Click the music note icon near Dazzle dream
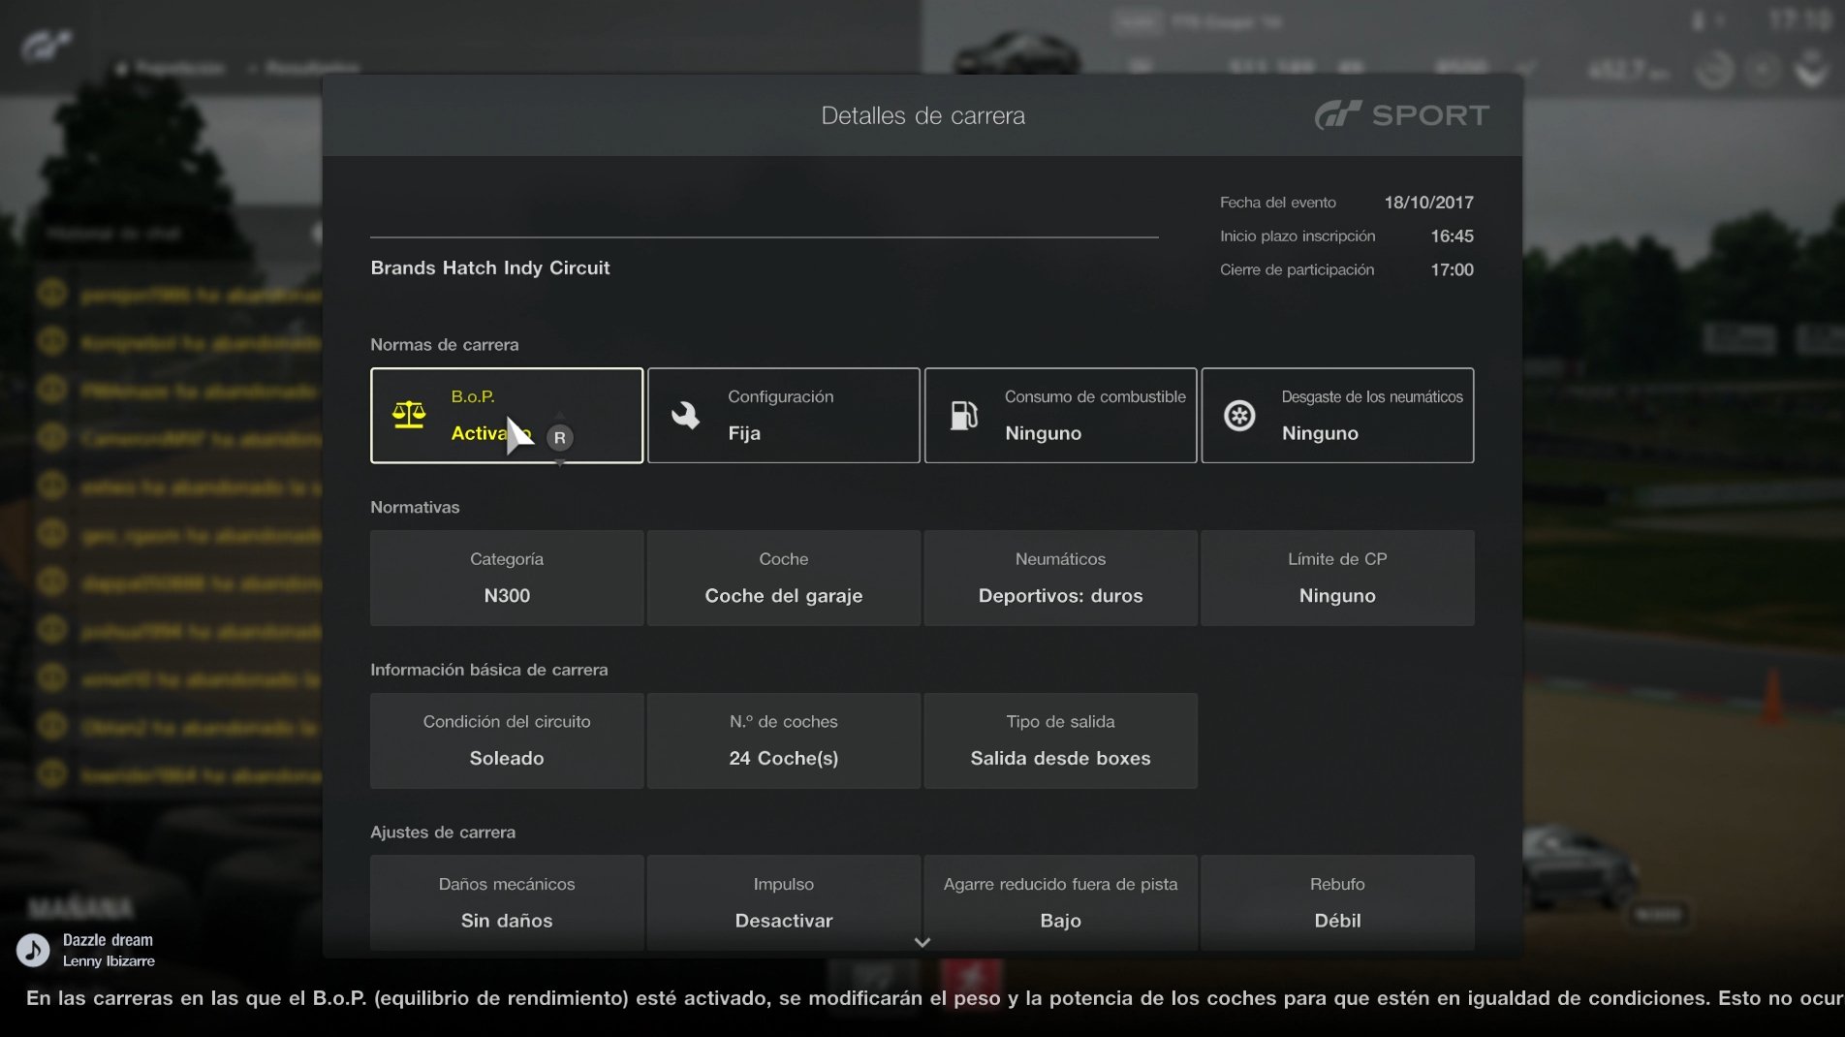This screenshot has height=1037, width=1845. pyautogui.click(x=32, y=951)
